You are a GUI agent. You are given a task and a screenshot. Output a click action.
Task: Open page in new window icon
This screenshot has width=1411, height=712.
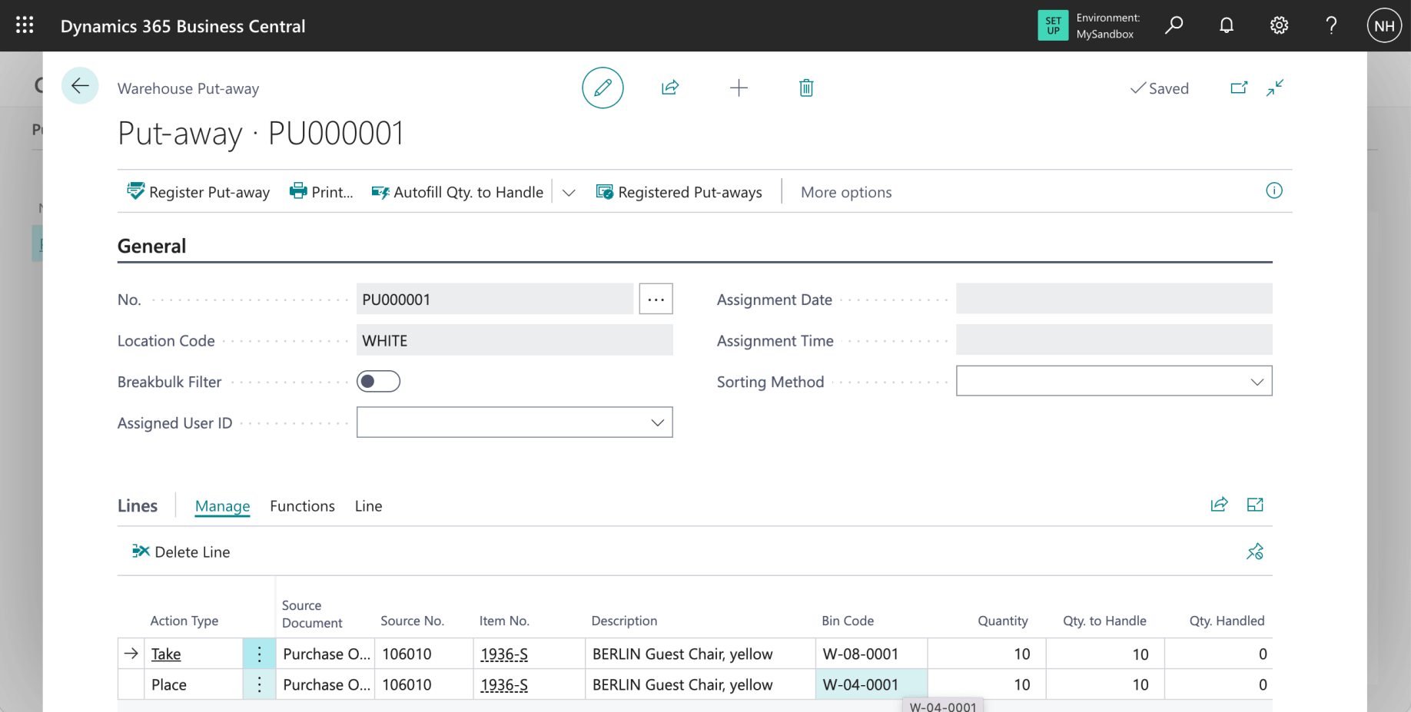(x=1238, y=88)
